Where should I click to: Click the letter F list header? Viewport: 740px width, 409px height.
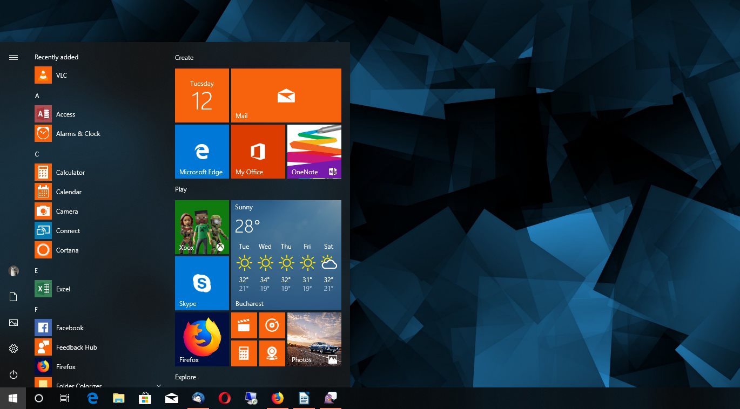pos(37,310)
